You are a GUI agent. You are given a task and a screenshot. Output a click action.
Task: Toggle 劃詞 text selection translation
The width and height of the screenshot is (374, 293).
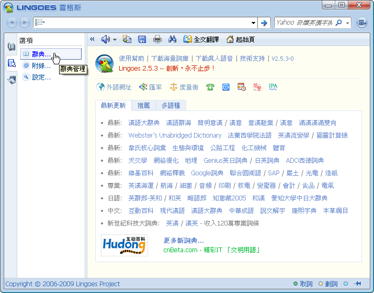pos(328,284)
